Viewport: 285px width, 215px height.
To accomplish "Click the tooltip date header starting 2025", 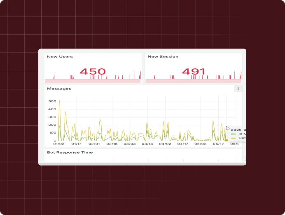I will point(238,130).
